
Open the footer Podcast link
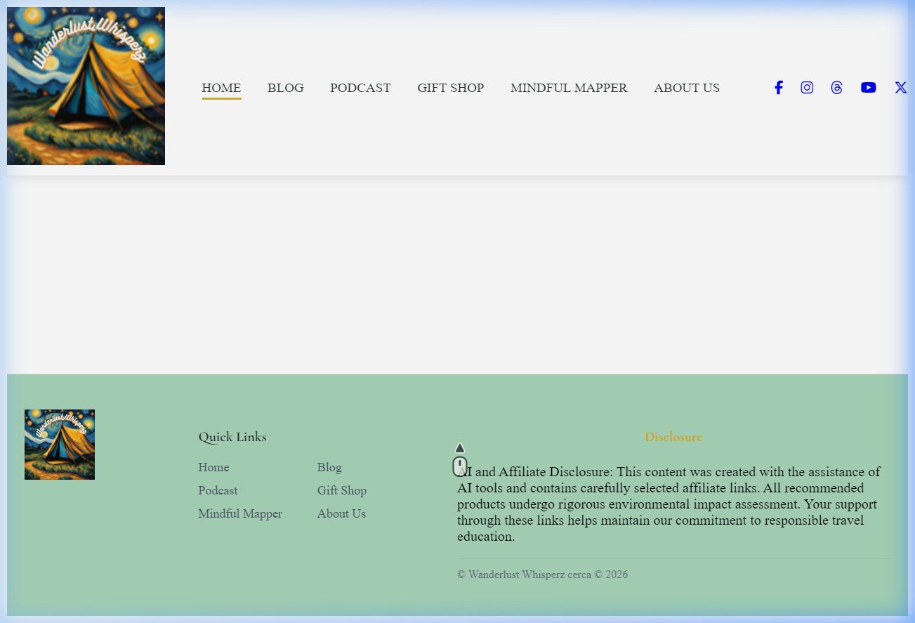tap(218, 490)
